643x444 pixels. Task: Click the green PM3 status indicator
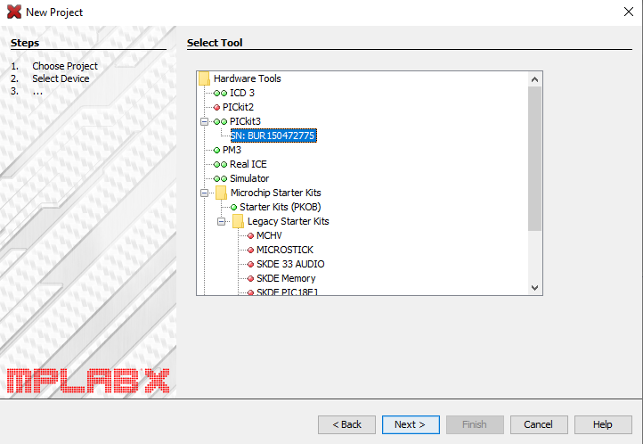point(216,150)
